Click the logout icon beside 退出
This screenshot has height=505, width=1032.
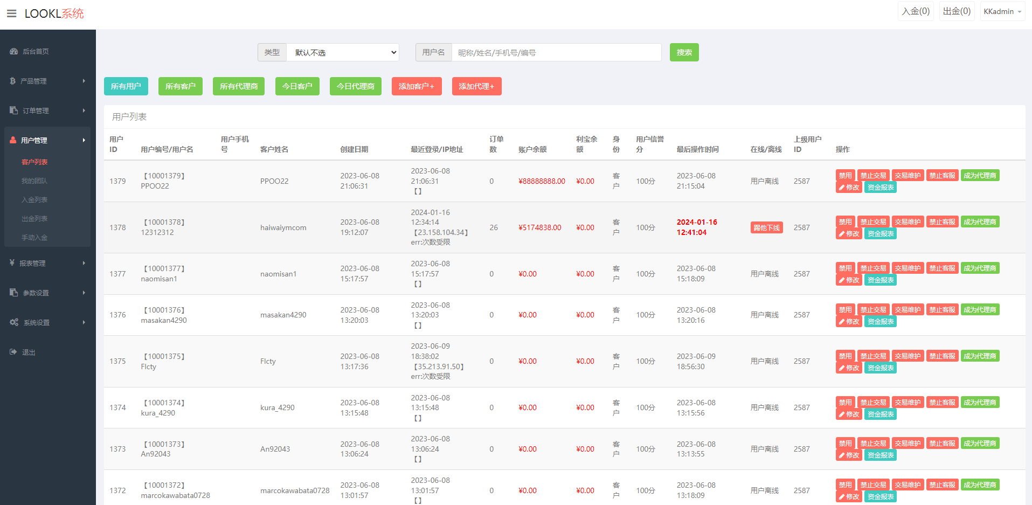(x=13, y=352)
